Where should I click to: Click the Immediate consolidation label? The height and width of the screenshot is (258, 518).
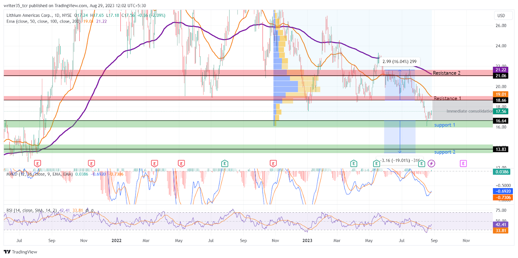click(470, 111)
